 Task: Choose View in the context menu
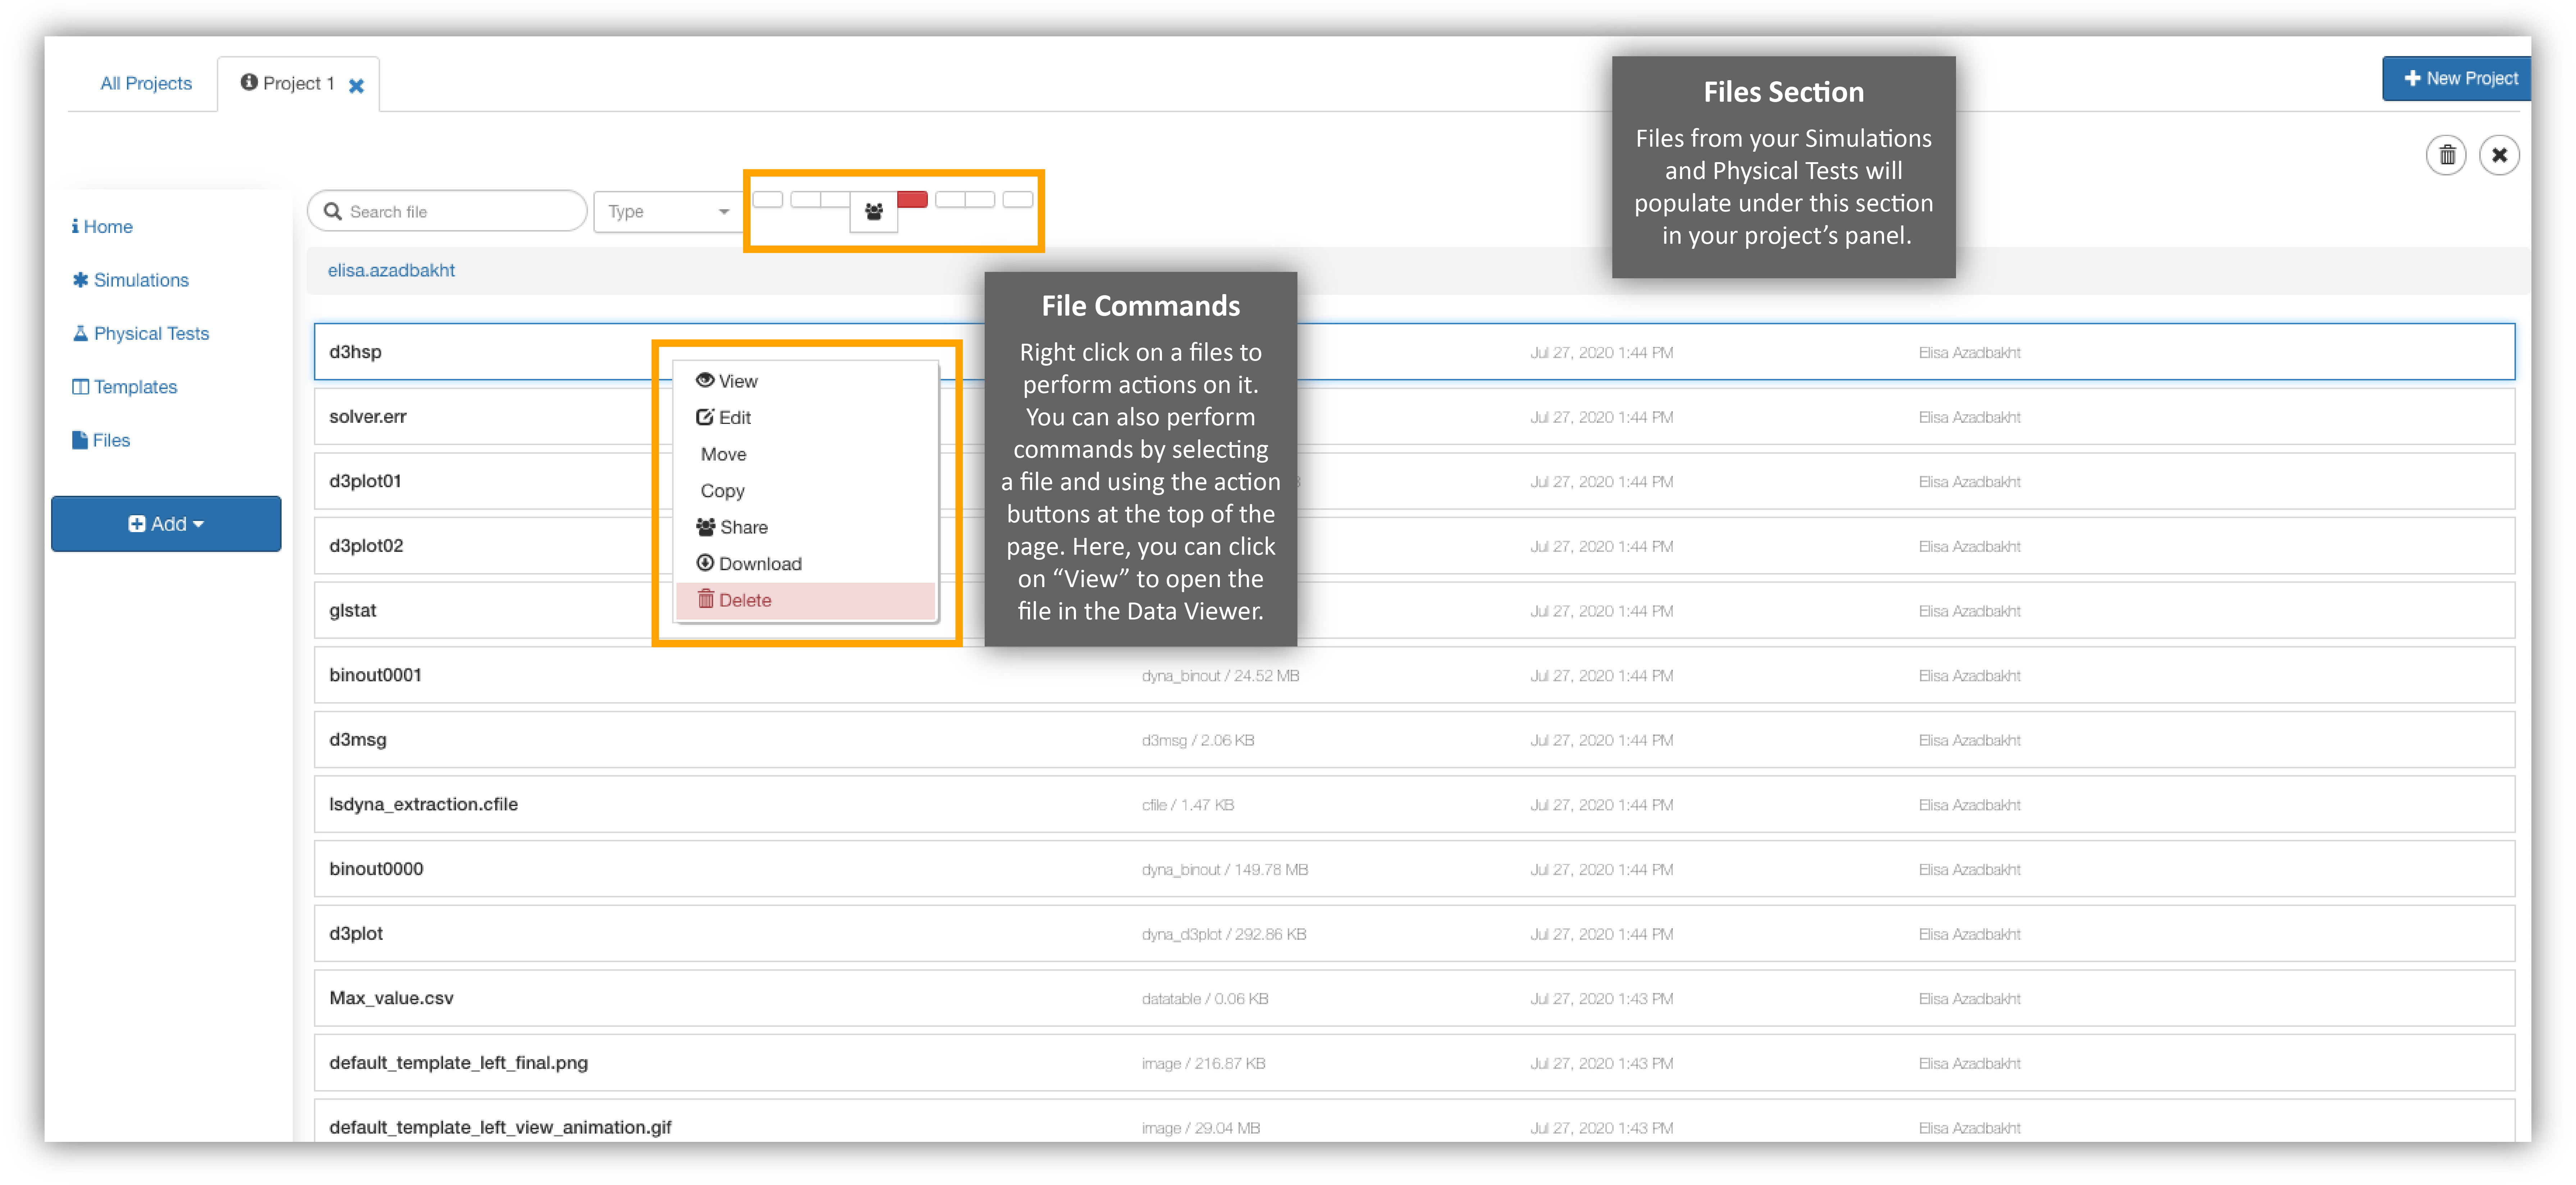(x=806, y=381)
